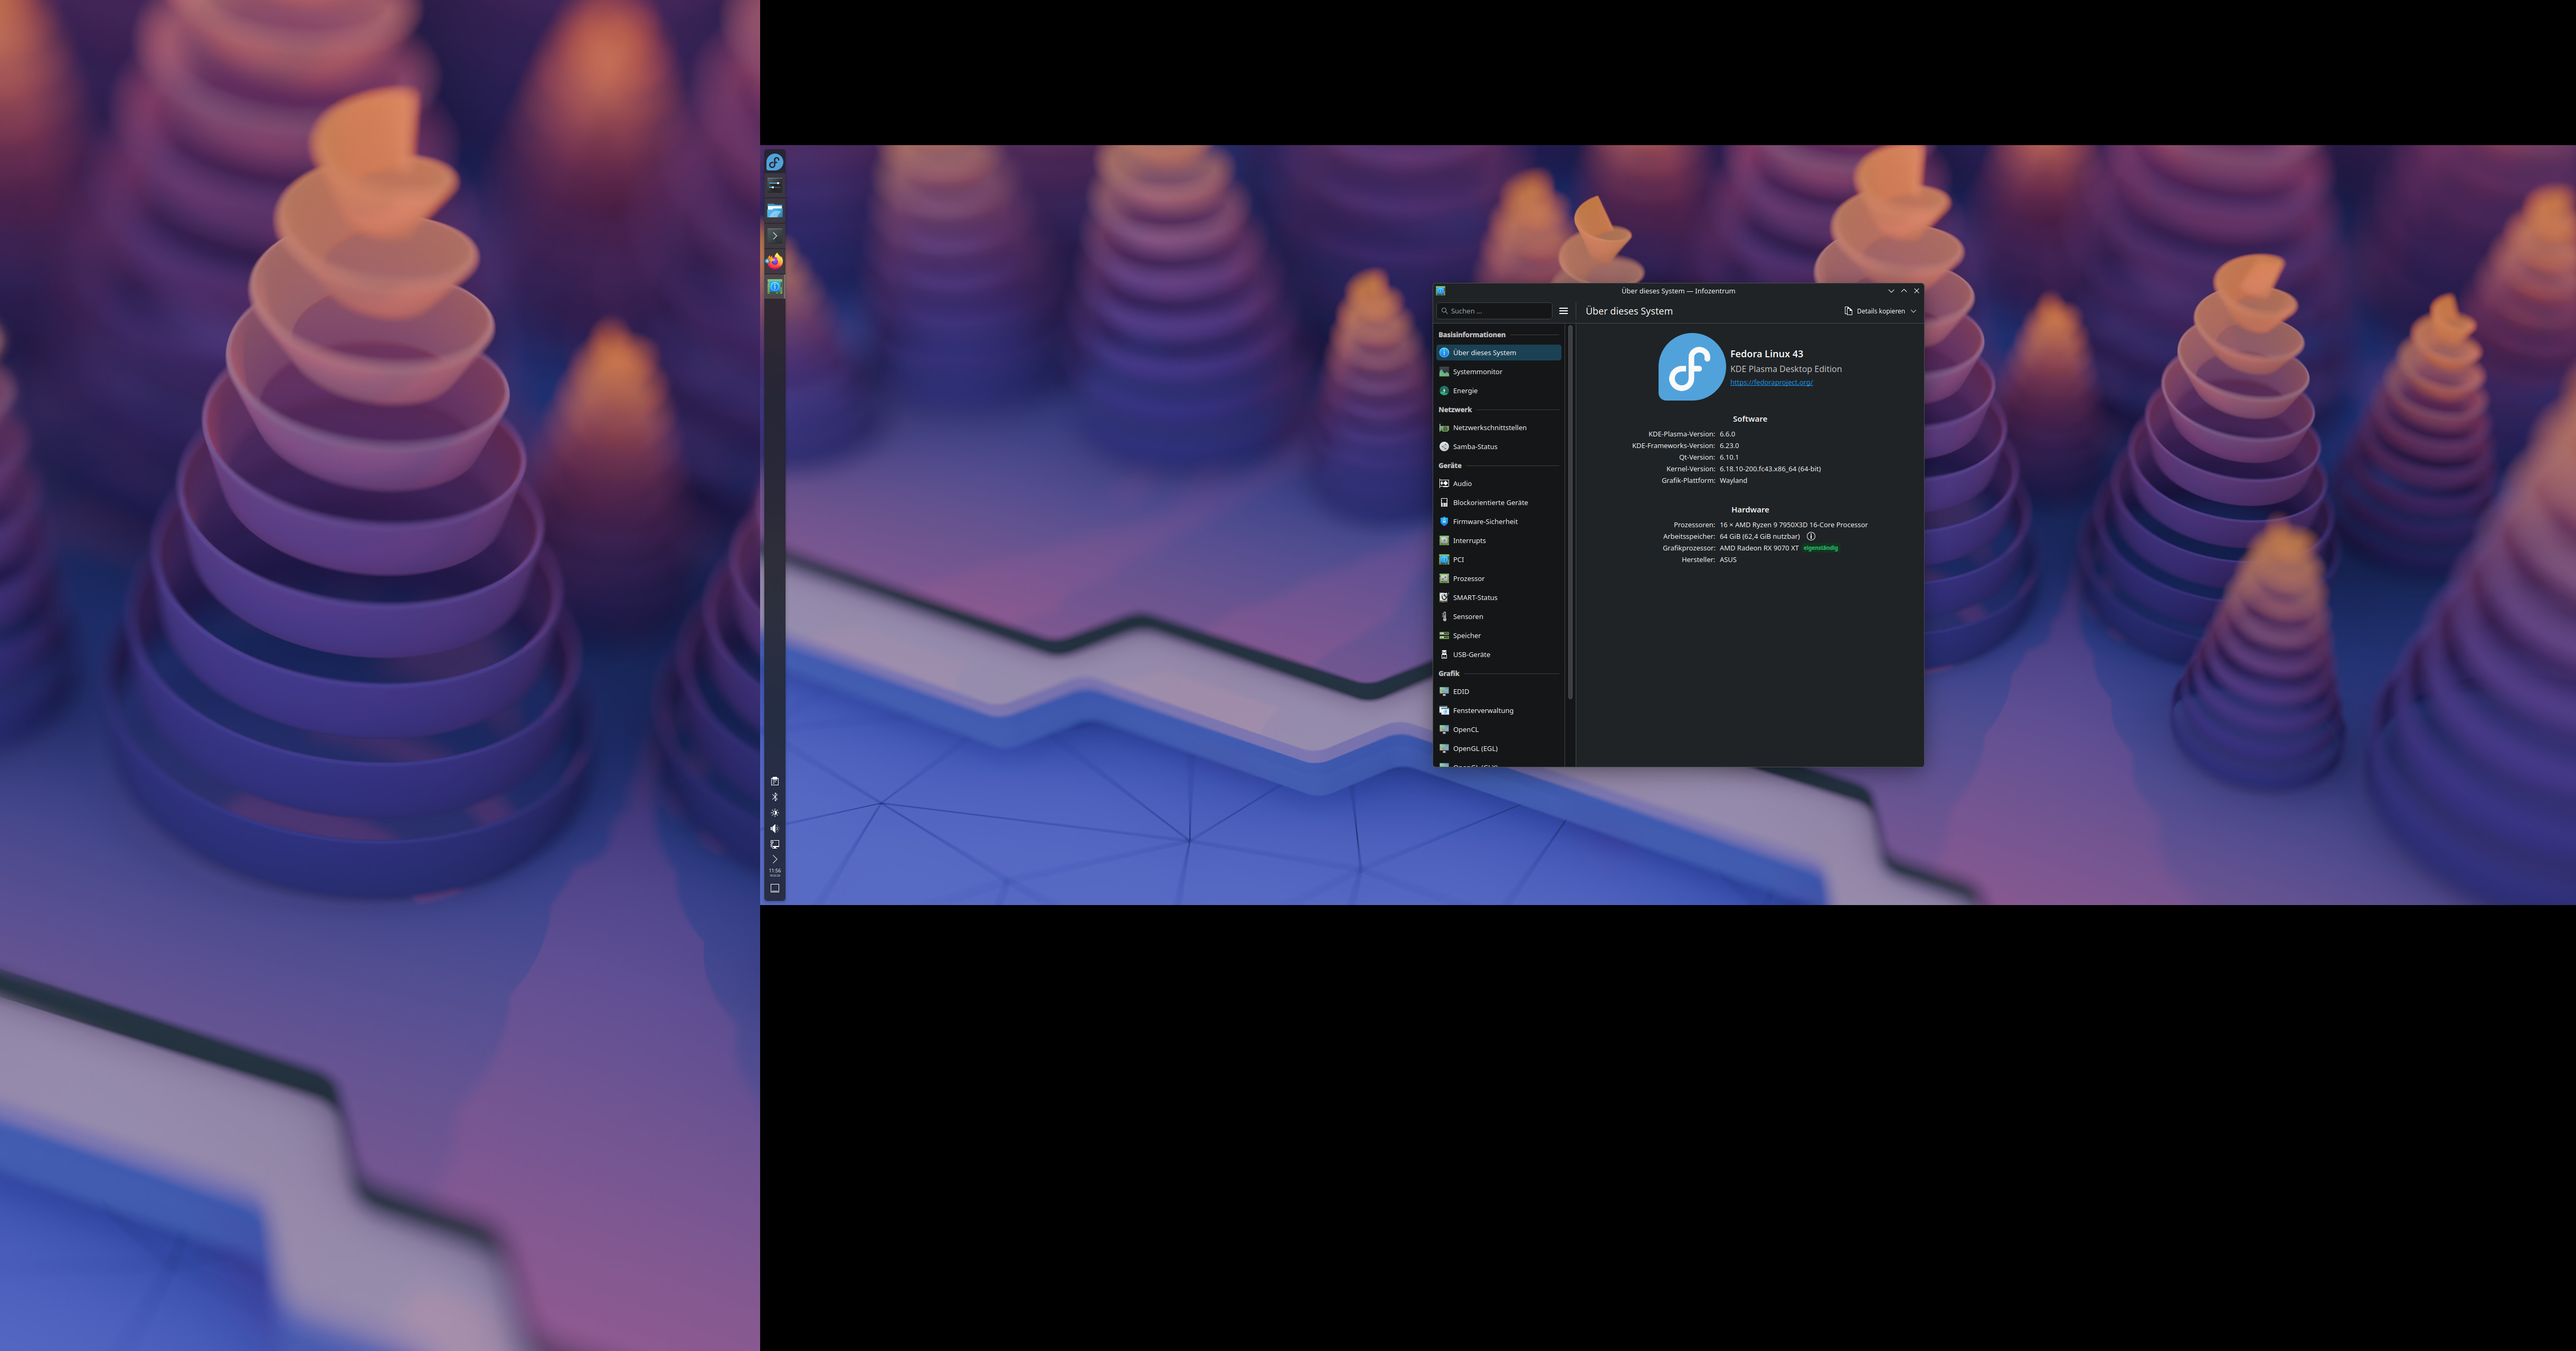The image size is (2576, 1351).
Task: Expand the hidden system tray icons
Action: pyautogui.click(x=774, y=859)
